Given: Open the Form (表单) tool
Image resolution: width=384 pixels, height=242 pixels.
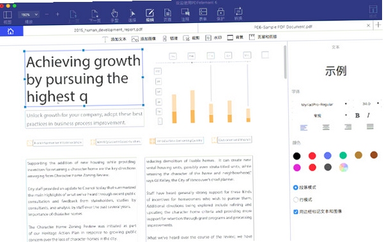Looking at the screenshot, I should [203, 15].
